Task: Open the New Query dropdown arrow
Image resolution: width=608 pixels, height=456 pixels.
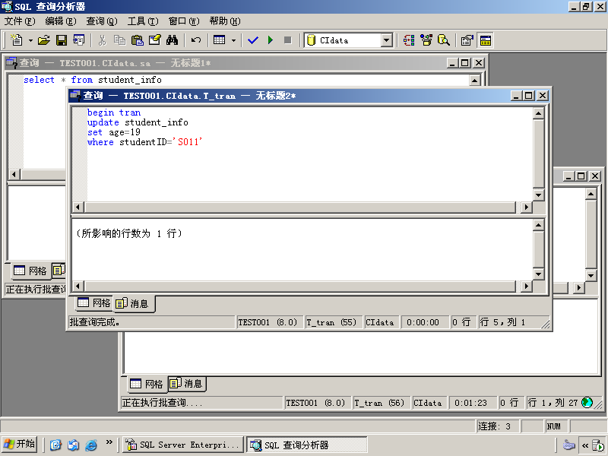Action: click(x=30, y=40)
